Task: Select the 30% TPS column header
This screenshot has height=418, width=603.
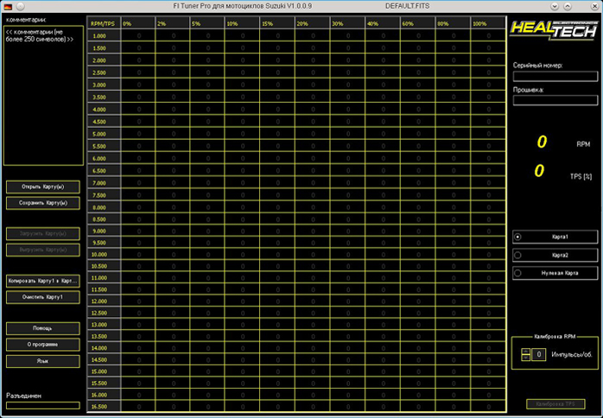Action: click(x=347, y=23)
